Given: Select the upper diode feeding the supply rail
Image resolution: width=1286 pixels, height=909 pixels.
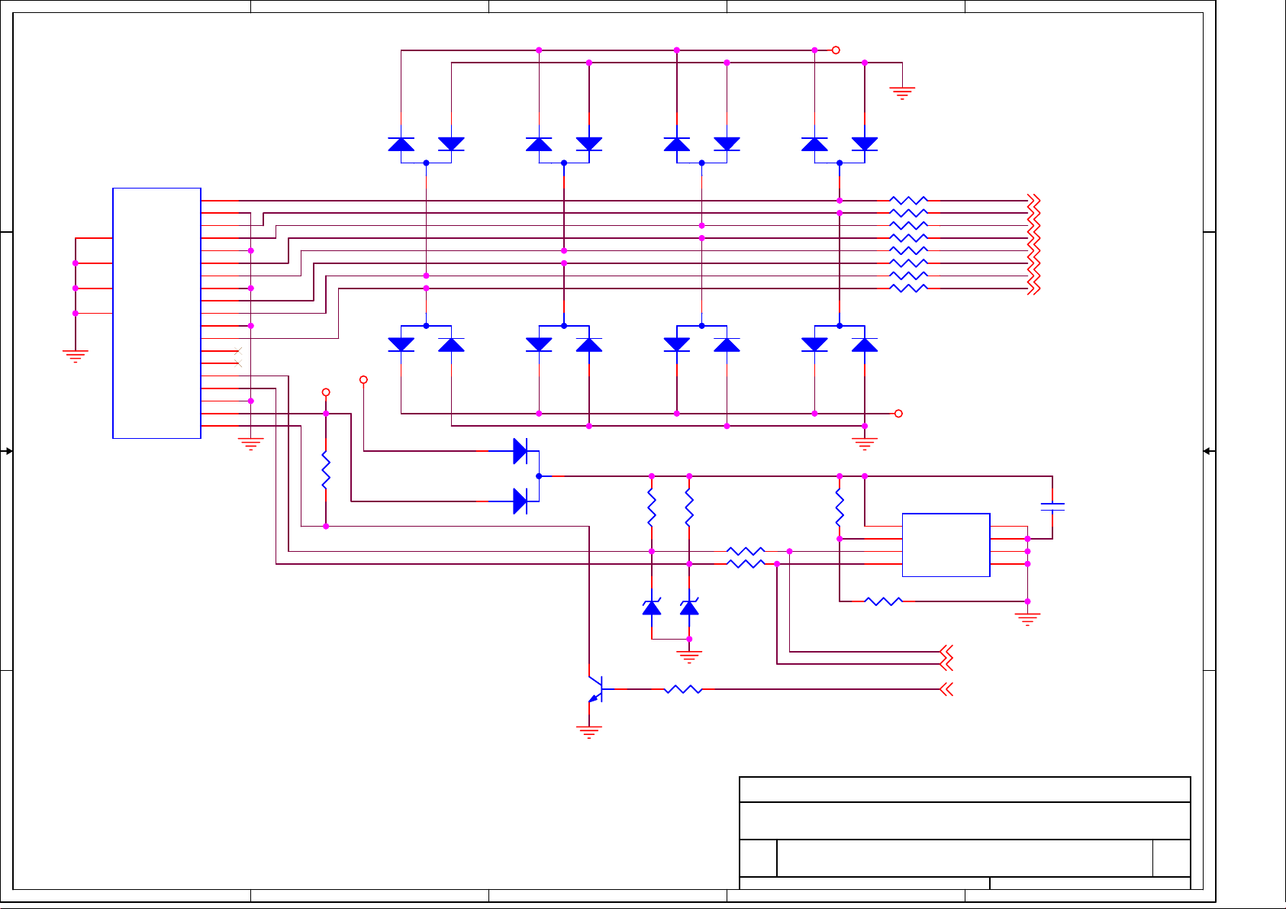Looking at the screenshot, I should pyautogui.click(x=521, y=451).
